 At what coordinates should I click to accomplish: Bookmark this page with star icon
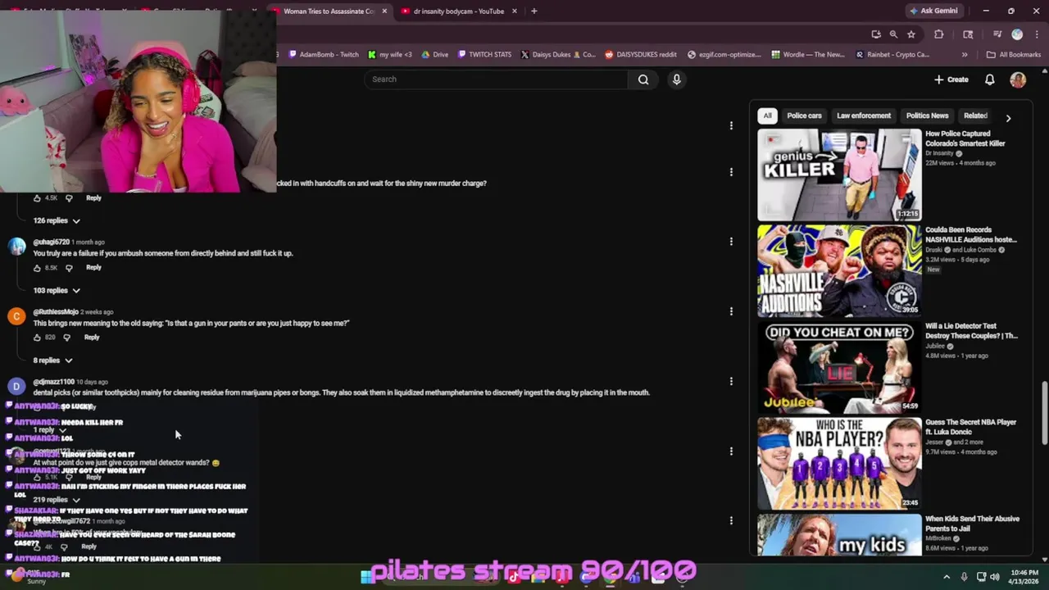[x=910, y=34]
